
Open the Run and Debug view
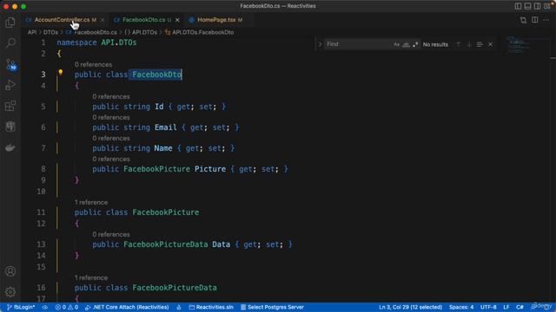[10, 85]
